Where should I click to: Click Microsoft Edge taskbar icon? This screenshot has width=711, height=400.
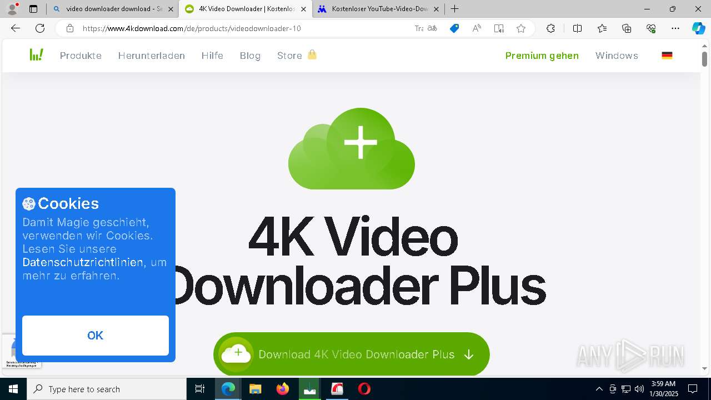click(x=228, y=389)
